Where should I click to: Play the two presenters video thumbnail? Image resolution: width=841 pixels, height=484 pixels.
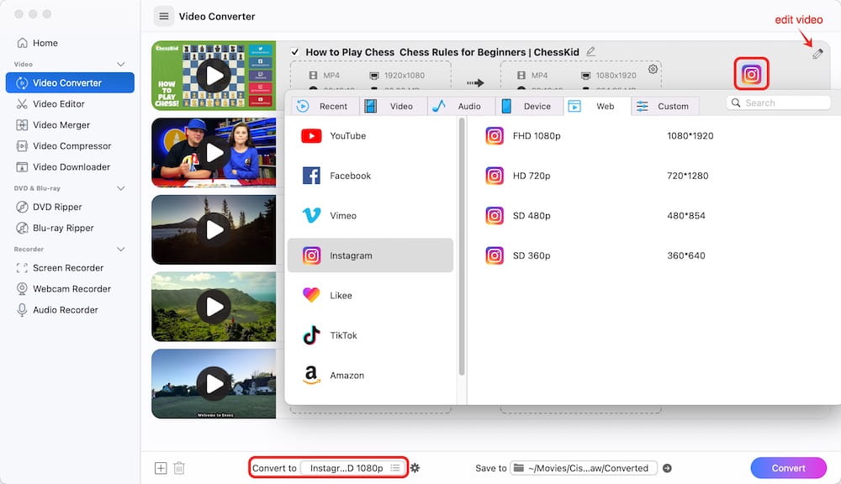(x=214, y=153)
